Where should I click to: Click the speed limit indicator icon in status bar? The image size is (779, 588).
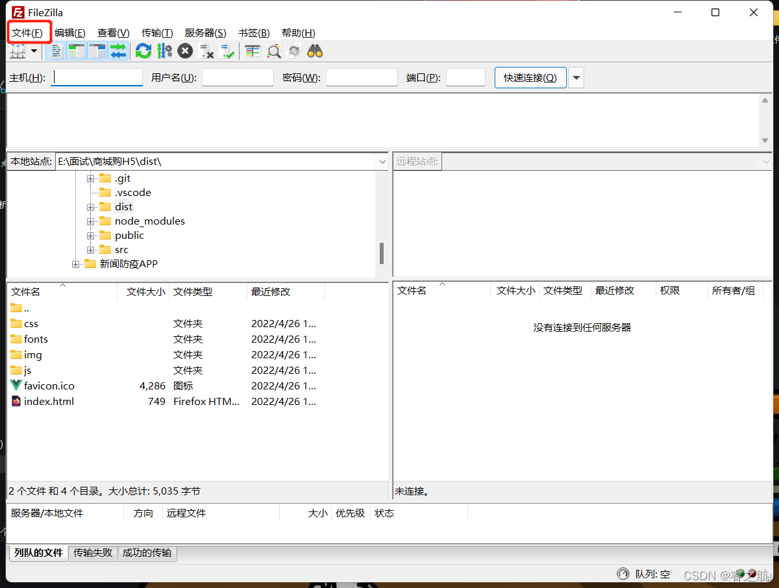[x=623, y=574]
